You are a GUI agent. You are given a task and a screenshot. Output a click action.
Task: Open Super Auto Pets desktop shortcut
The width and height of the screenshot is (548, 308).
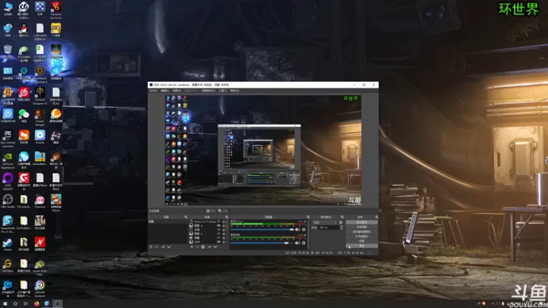point(40,267)
